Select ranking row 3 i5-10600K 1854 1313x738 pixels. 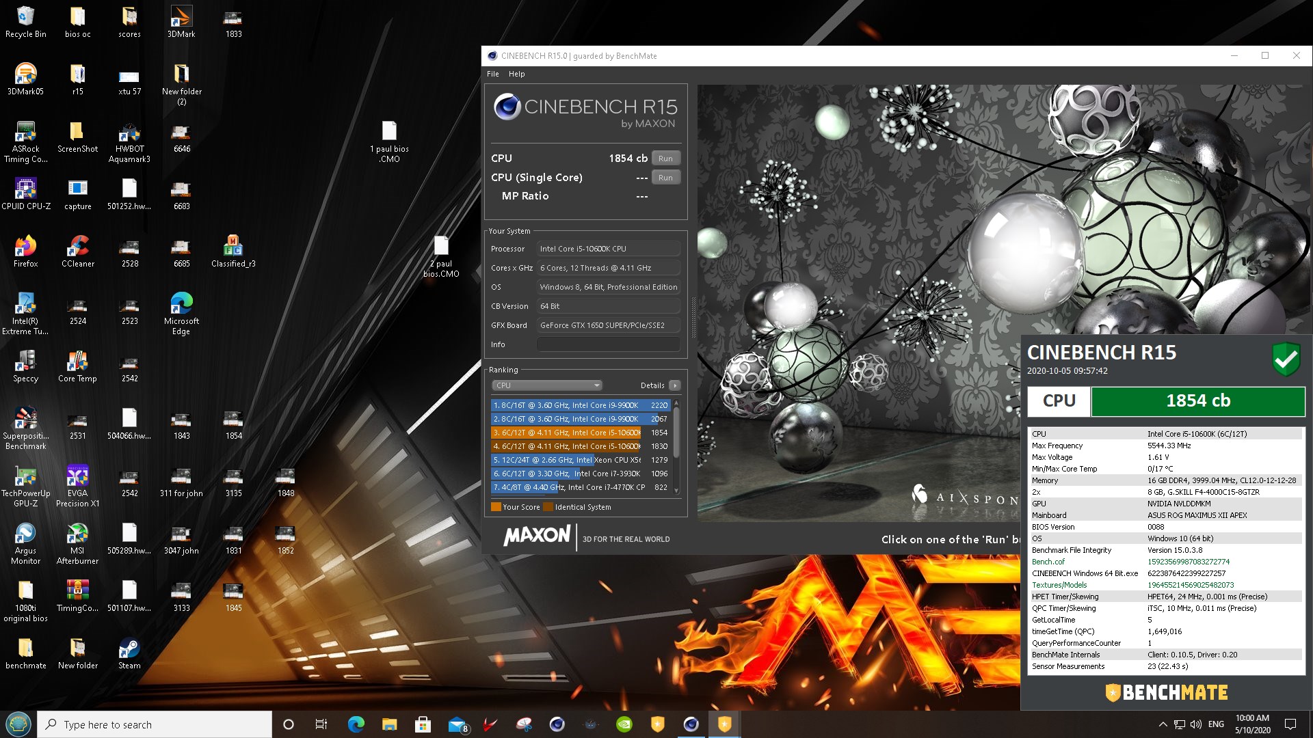pyautogui.click(x=581, y=433)
